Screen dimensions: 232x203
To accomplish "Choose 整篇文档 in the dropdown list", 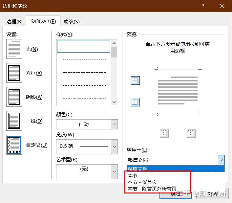I will pos(176,169).
